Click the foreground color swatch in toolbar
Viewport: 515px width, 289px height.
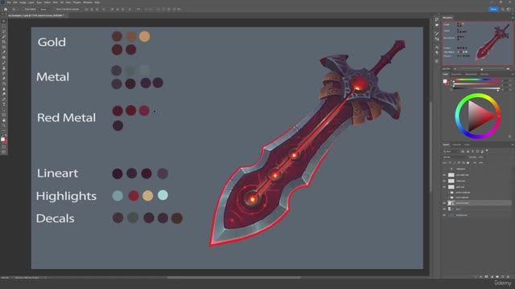click(2, 139)
